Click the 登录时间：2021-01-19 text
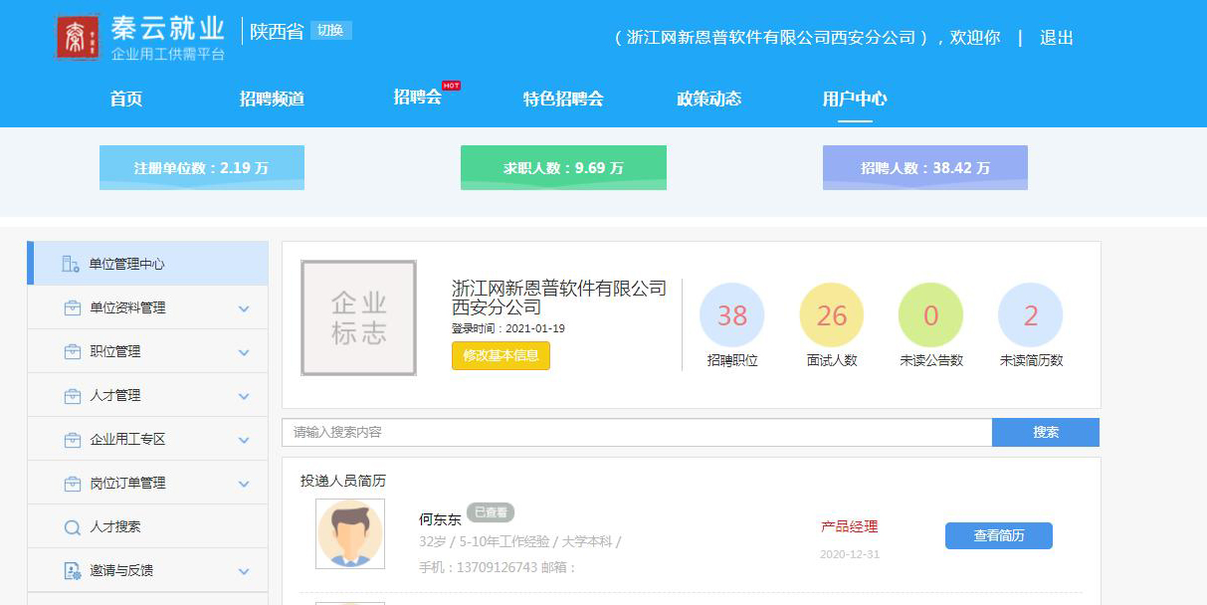The width and height of the screenshot is (1207, 605). tap(508, 328)
